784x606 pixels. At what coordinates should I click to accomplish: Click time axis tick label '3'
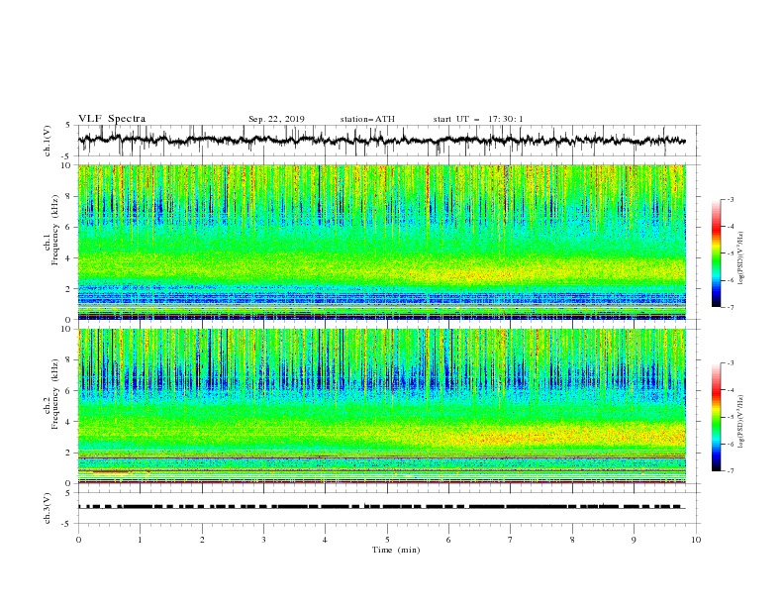[263, 540]
